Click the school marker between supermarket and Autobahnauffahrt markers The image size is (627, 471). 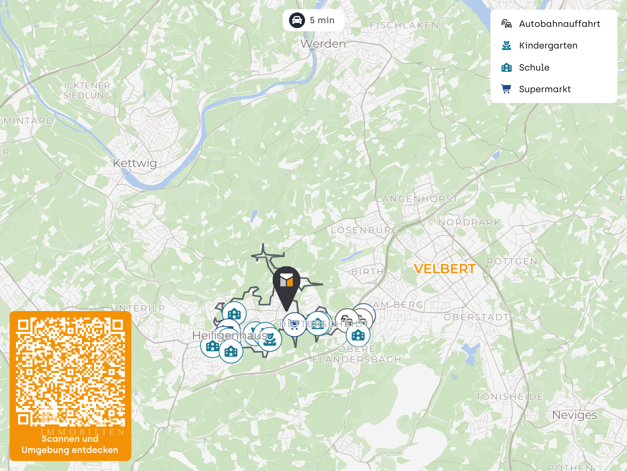coord(318,323)
